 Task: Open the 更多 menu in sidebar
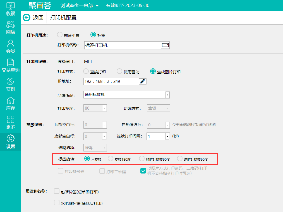(x=11, y=122)
